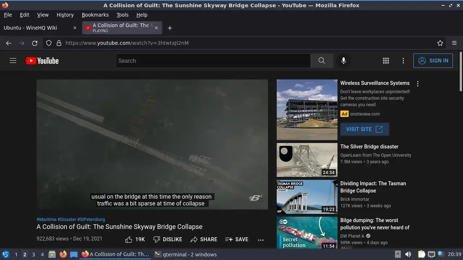The height and width of the screenshot is (260, 463).
Task: Open the ad options three-dot menu
Action: pos(418,84)
